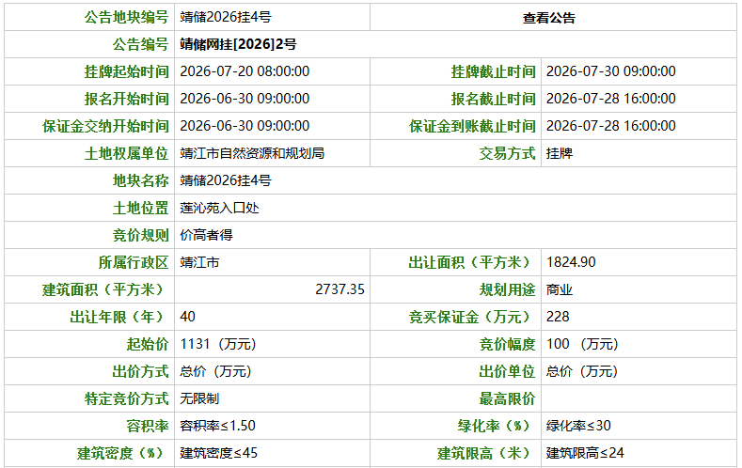Click the 绿化率（%） label
Image resolution: width=742 pixels, height=468 pixels.
[493, 427]
